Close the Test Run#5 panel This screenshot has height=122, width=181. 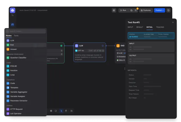click(x=173, y=22)
